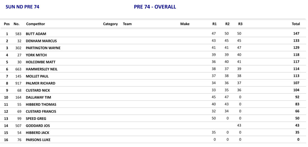The image size is (308, 147).
Task: Select race number 583
Action: 18,34
